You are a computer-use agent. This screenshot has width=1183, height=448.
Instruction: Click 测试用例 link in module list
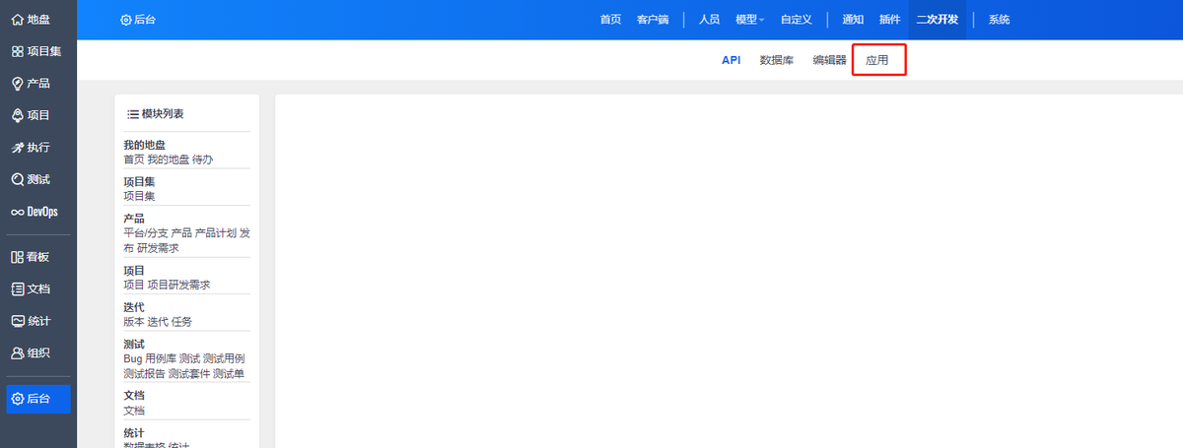coord(224,359)
